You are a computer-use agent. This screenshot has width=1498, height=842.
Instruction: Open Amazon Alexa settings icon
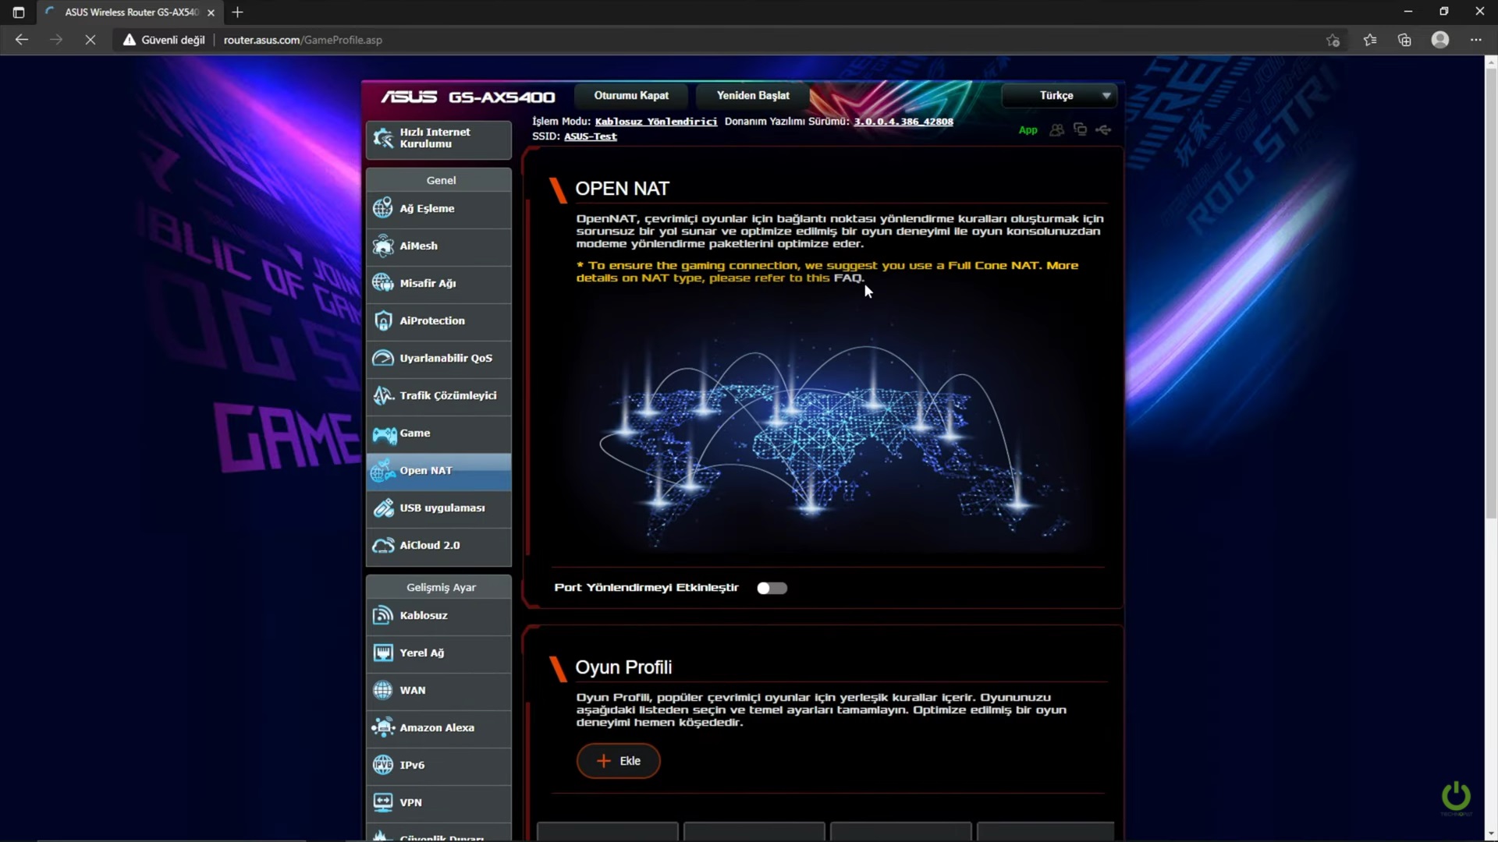coord(383,727)
